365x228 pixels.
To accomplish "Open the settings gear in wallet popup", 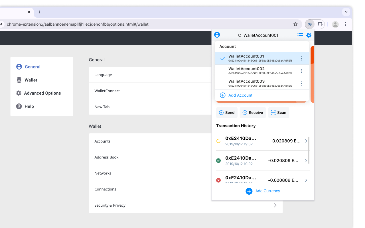I will click(x=309, y=35).
